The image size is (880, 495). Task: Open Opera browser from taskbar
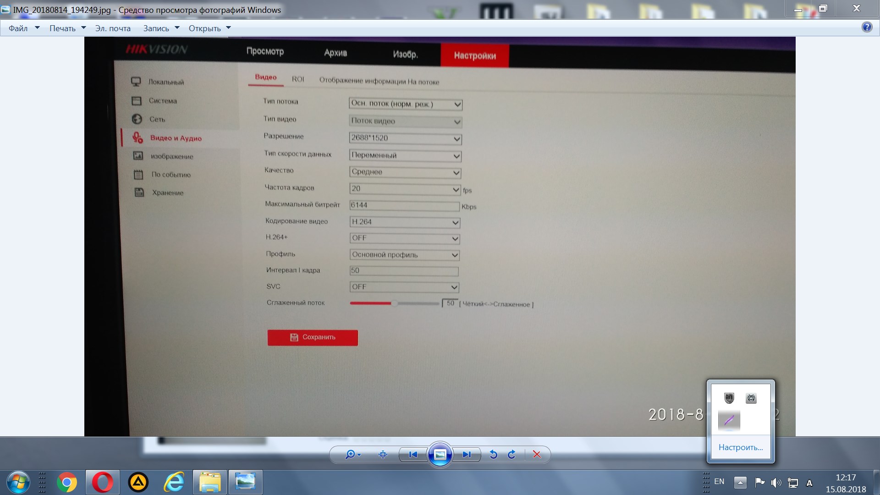pyautogui.click(x=102, y=482)
